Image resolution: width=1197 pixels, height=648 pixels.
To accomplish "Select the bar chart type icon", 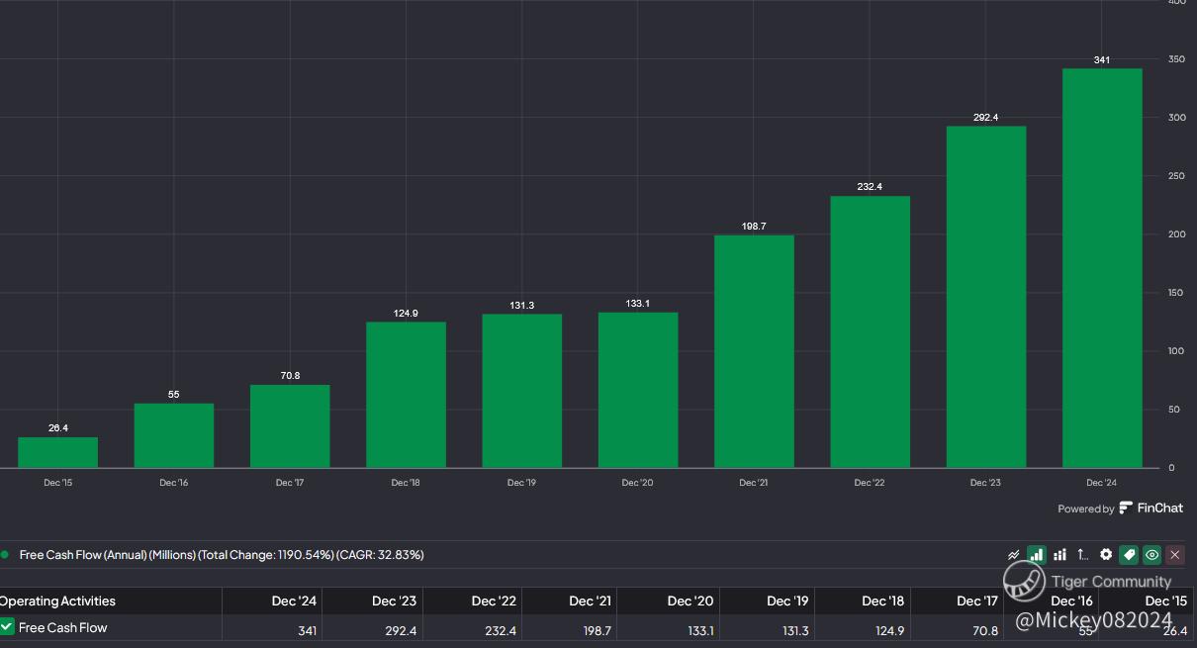I will [x=1036, y=555].
